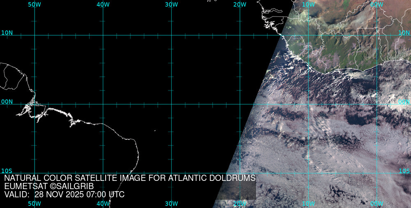Click the 30W label along the top edge
Image resolution: width=411 pixels, height=208 pixels.
coord(171,4)
